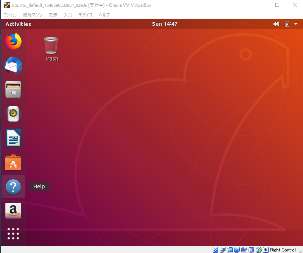Click the Activities button
Image resolution: width=303 pixels, height=253 pixels.
coord(18,23)
